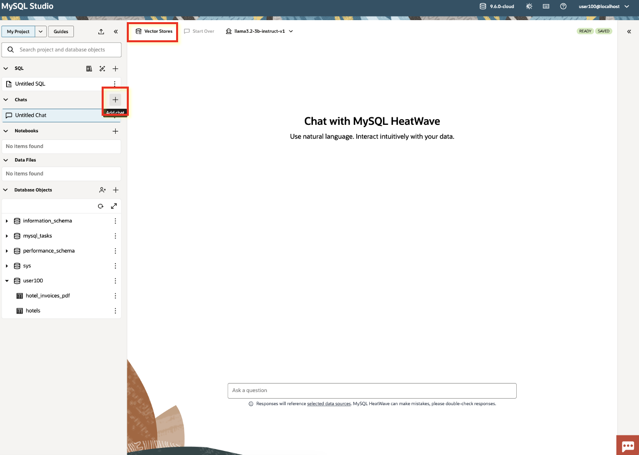
Task: Focus the search project and database objects field
Action: tap(61, 50)
